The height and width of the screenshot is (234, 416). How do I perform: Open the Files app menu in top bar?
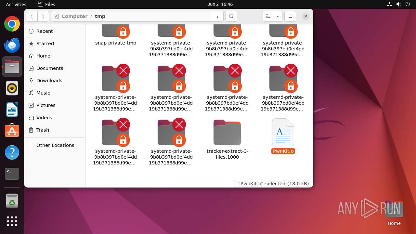[x=46, y=4]
